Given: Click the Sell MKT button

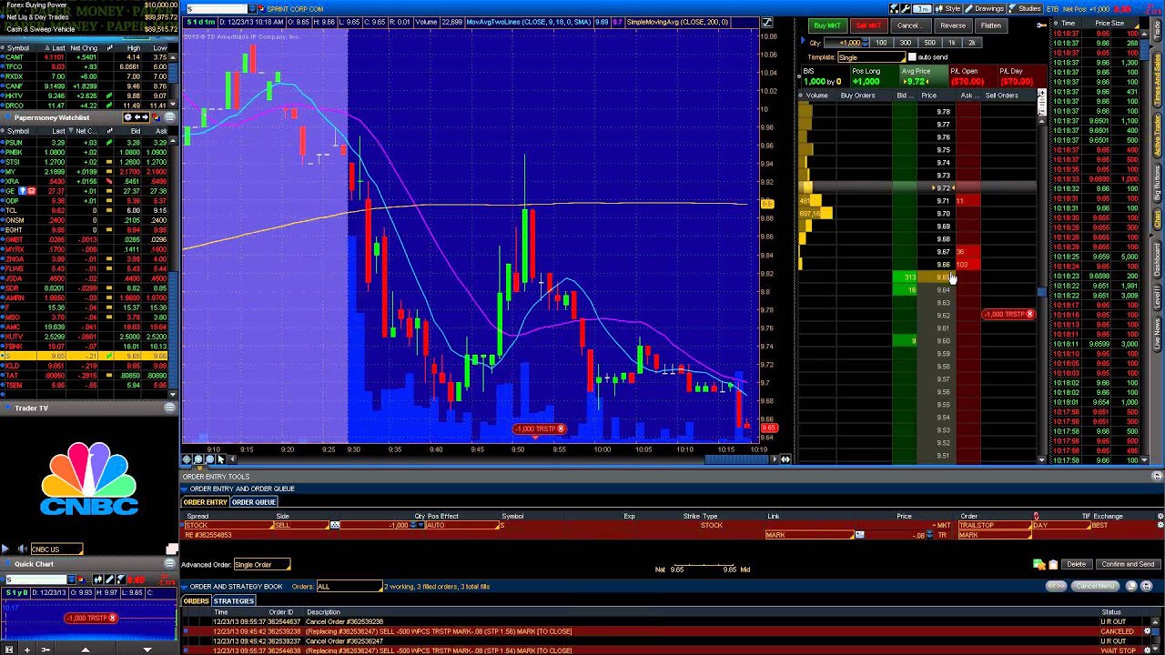Looking at the screenshot, I should coord(868,25).
